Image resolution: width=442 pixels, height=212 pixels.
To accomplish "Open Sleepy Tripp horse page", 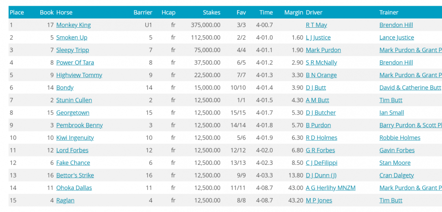I will 73,50.
